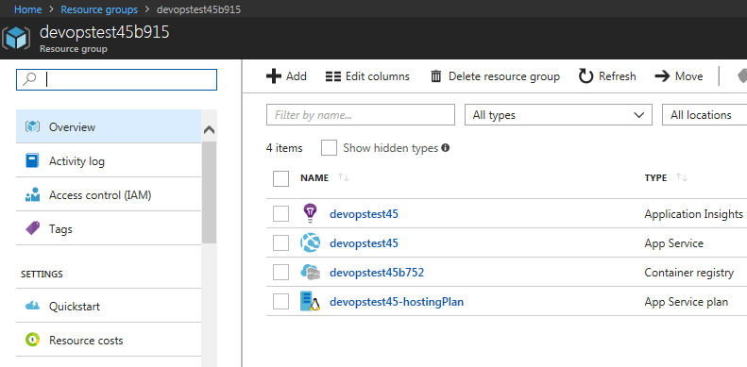Enable the Show hidden types checkbox
The image size is (747, 367).
(x=329, y=147)
